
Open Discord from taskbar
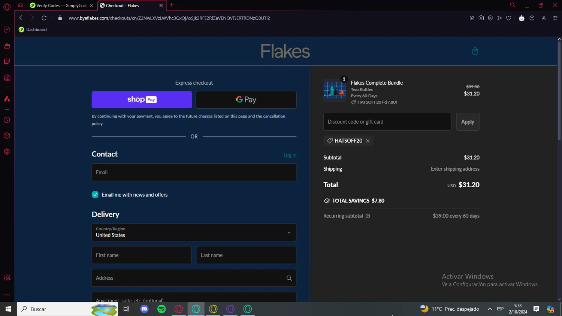tap(144, 309)
